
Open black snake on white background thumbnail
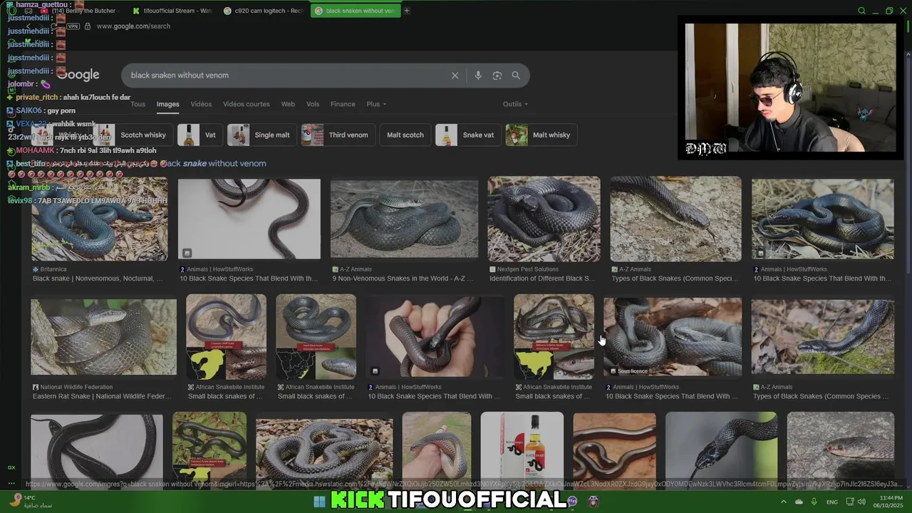pos(249,219)
